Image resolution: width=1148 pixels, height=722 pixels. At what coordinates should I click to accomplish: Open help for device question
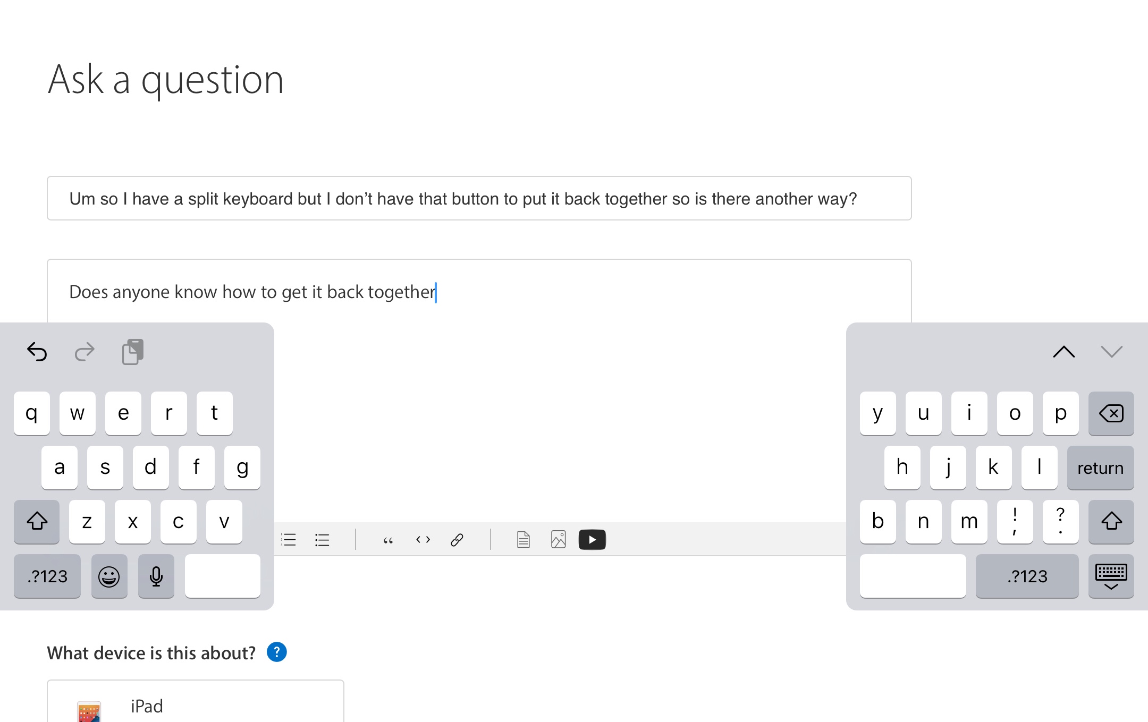[x=276, y=652]
